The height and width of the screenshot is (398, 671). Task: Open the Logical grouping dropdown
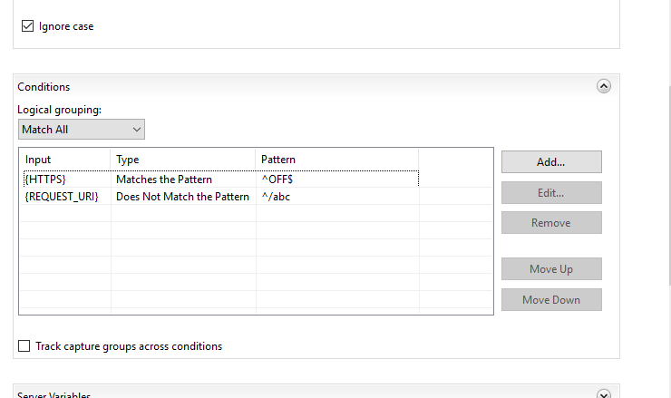pos(81,130)
